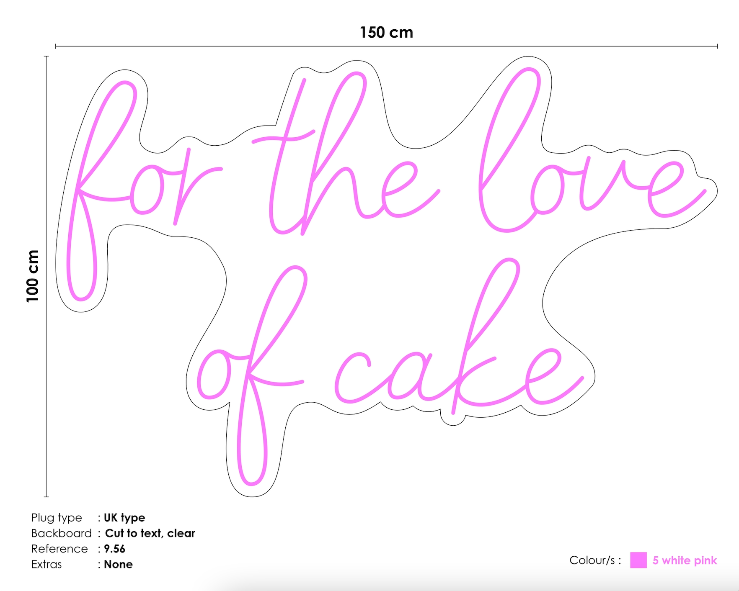Image resolution: width=739 pixels, height=591 pixels.
Task: Click the 'Reference' label
Action: pyautogui.click(x=59, y=549)
